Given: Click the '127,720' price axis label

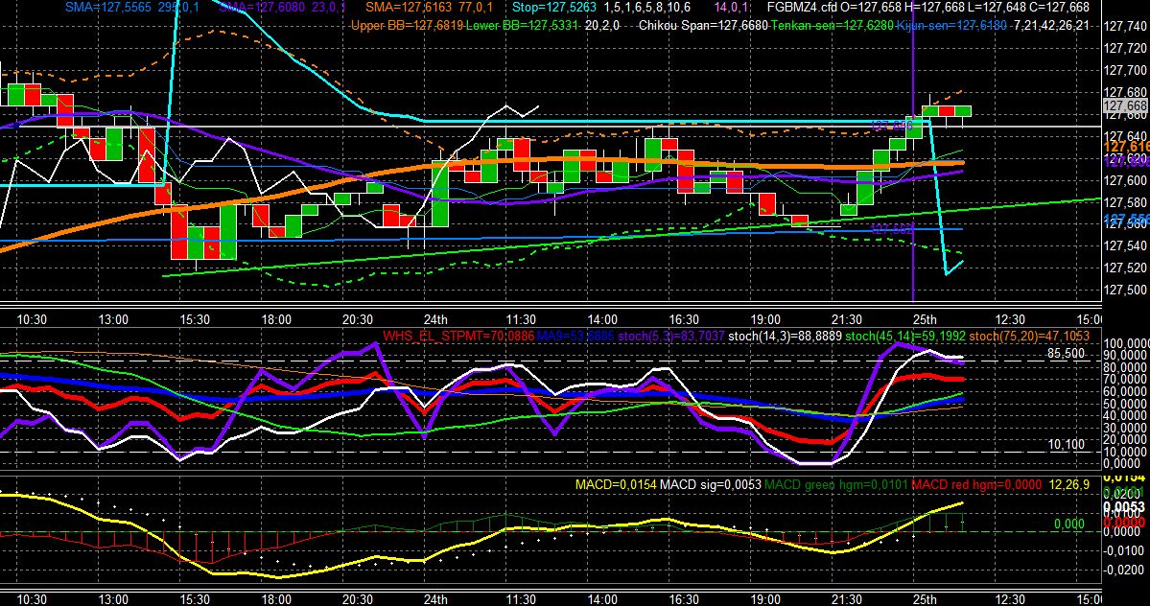Looking at the screenshot, I should coord(1125,48).
